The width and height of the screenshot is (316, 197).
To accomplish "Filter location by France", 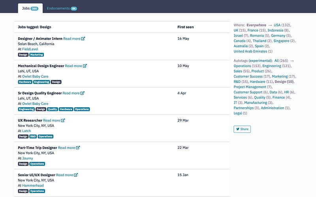I will coord(253,30).
